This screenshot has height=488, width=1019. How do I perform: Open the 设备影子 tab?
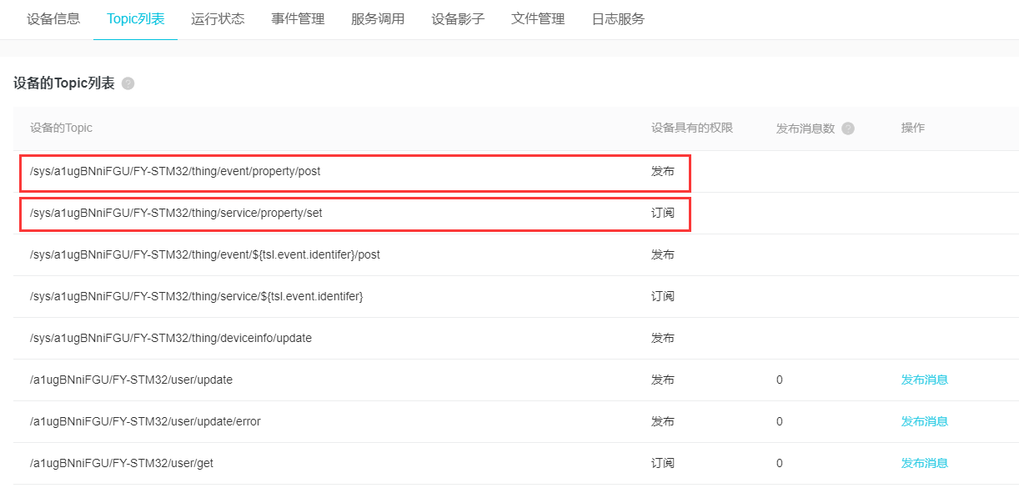coord(458,19)
